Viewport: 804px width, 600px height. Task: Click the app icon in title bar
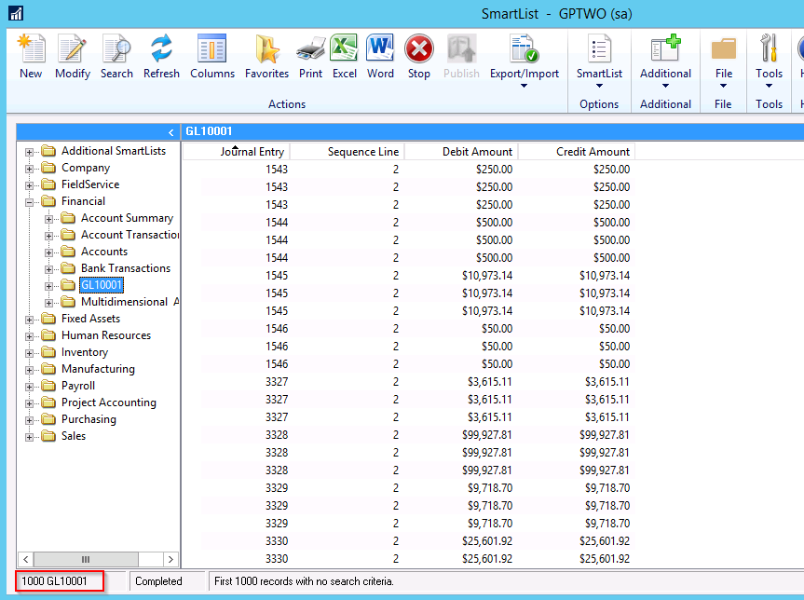click(x=16, y=13)
